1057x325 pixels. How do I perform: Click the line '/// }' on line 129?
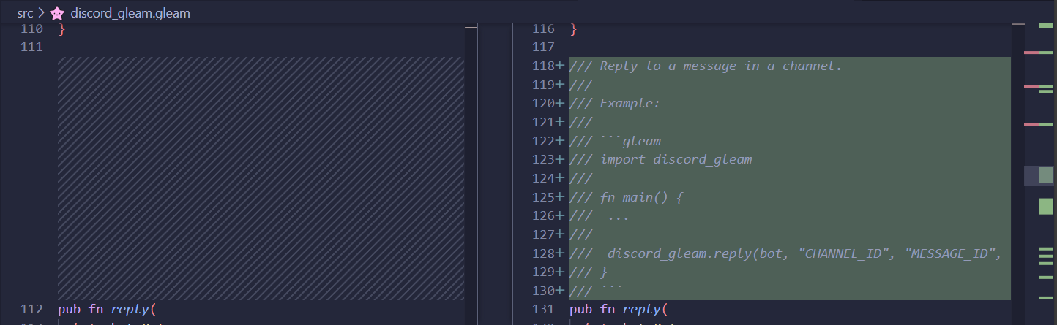tap(589, 272)
